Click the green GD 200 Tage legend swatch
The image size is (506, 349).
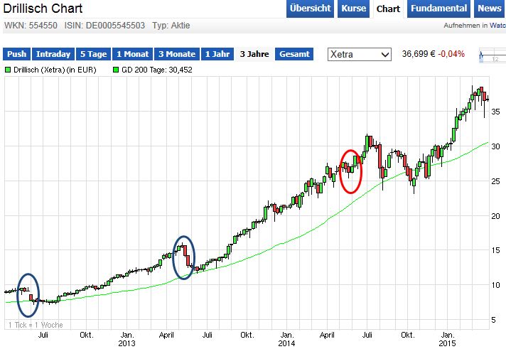(x=116, y=70)
